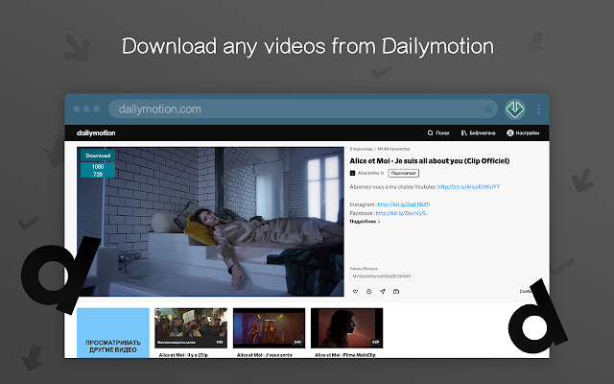The height and width of the screenshot is (384, 614).
Task: Click the ПРОСМАТРИВАТЬ ДРУГИЕ ВИДЕО tile
Action: coord(113,333)
